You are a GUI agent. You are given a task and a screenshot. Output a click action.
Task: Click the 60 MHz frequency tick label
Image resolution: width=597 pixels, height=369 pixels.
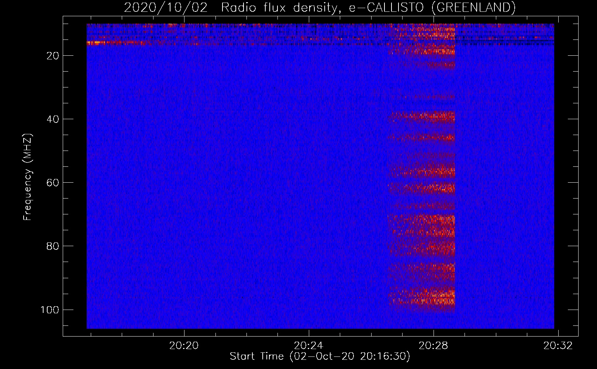(53, 183)
